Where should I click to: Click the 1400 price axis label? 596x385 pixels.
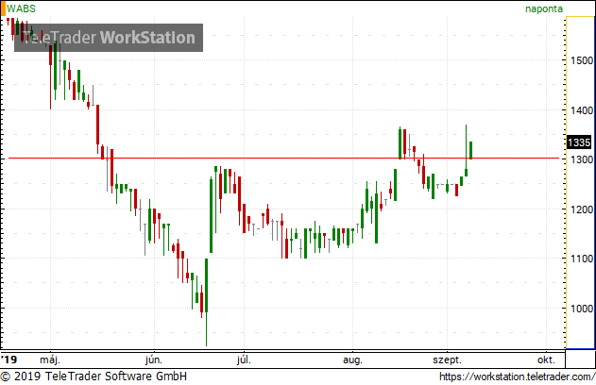(582, 110)
